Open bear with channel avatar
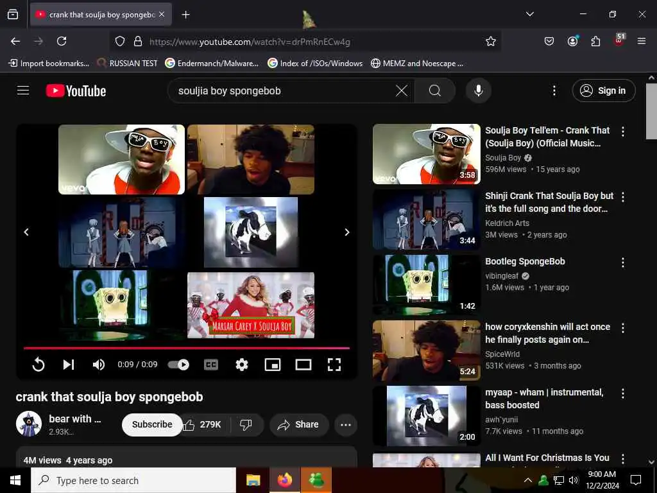 click(28, 424)
